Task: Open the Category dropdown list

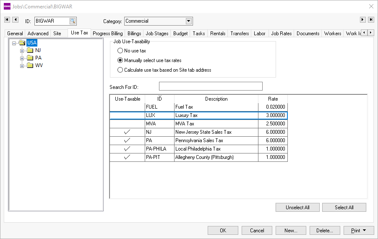Action: click(x=188, y=21)
